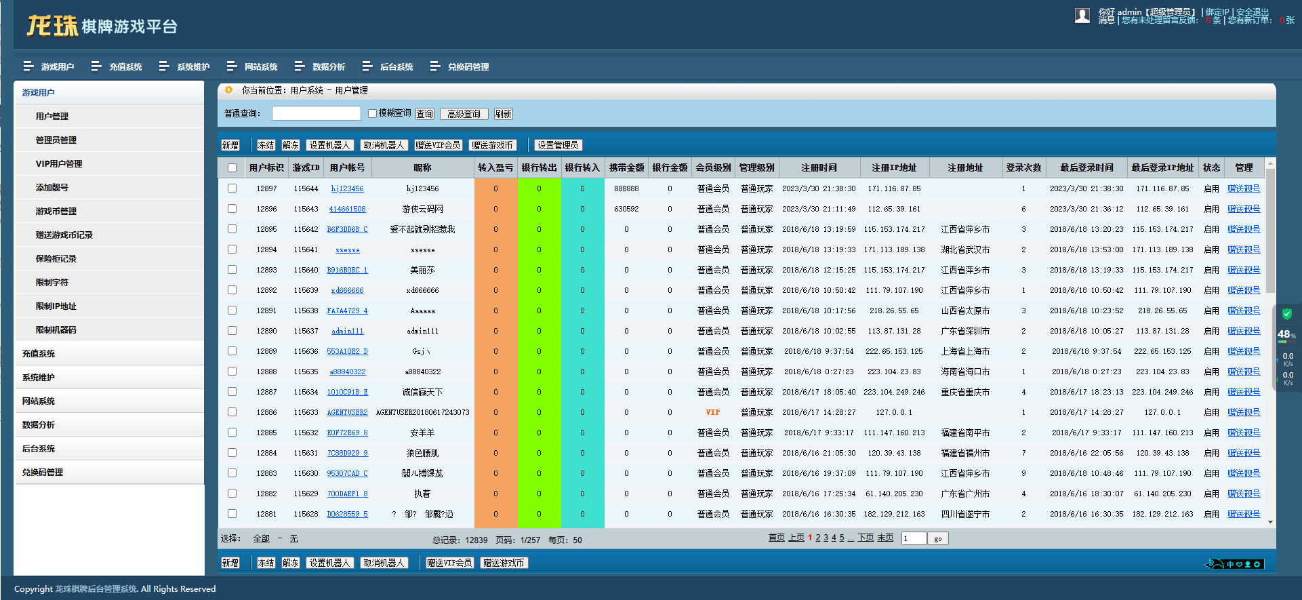Viewport: 1302px width, 600px height.
Task: Click 赠送靓号 for user 12897
Action: (x=1244, y=188)
